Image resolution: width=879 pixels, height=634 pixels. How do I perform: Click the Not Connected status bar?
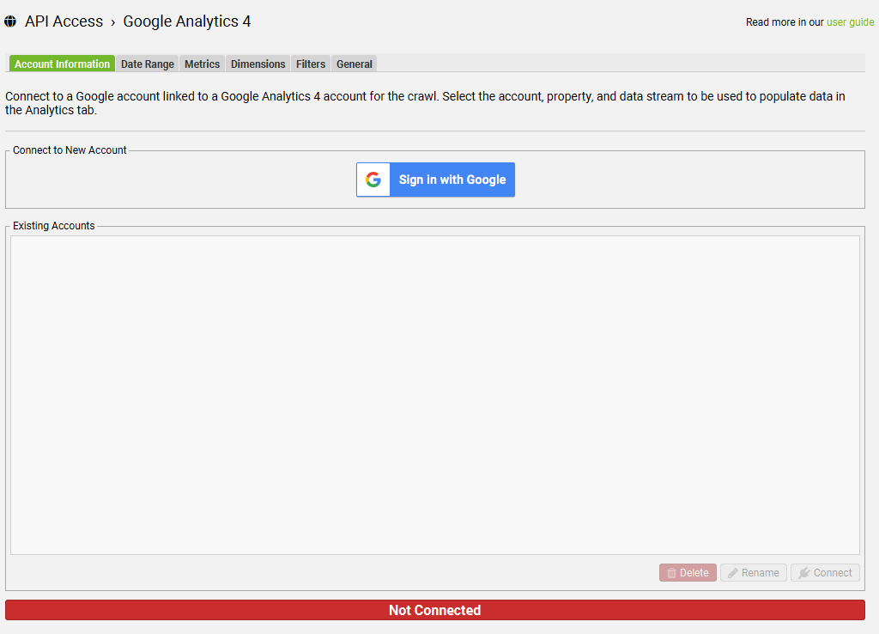[x=435, y=610]
